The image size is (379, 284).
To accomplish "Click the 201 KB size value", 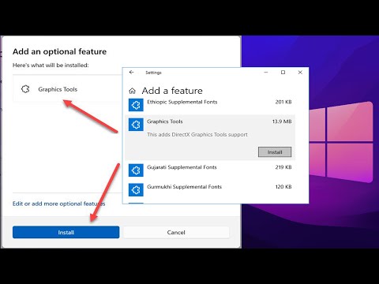I will tap(283, 102).
